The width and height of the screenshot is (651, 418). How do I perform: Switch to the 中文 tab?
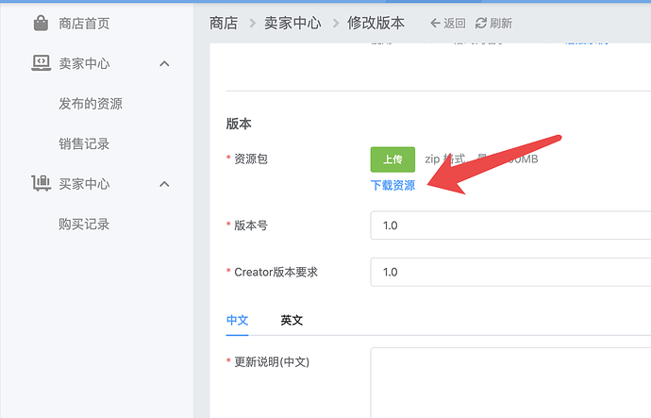pos(237,320)
